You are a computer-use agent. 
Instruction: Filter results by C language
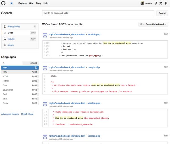click(x=20, y=63)
